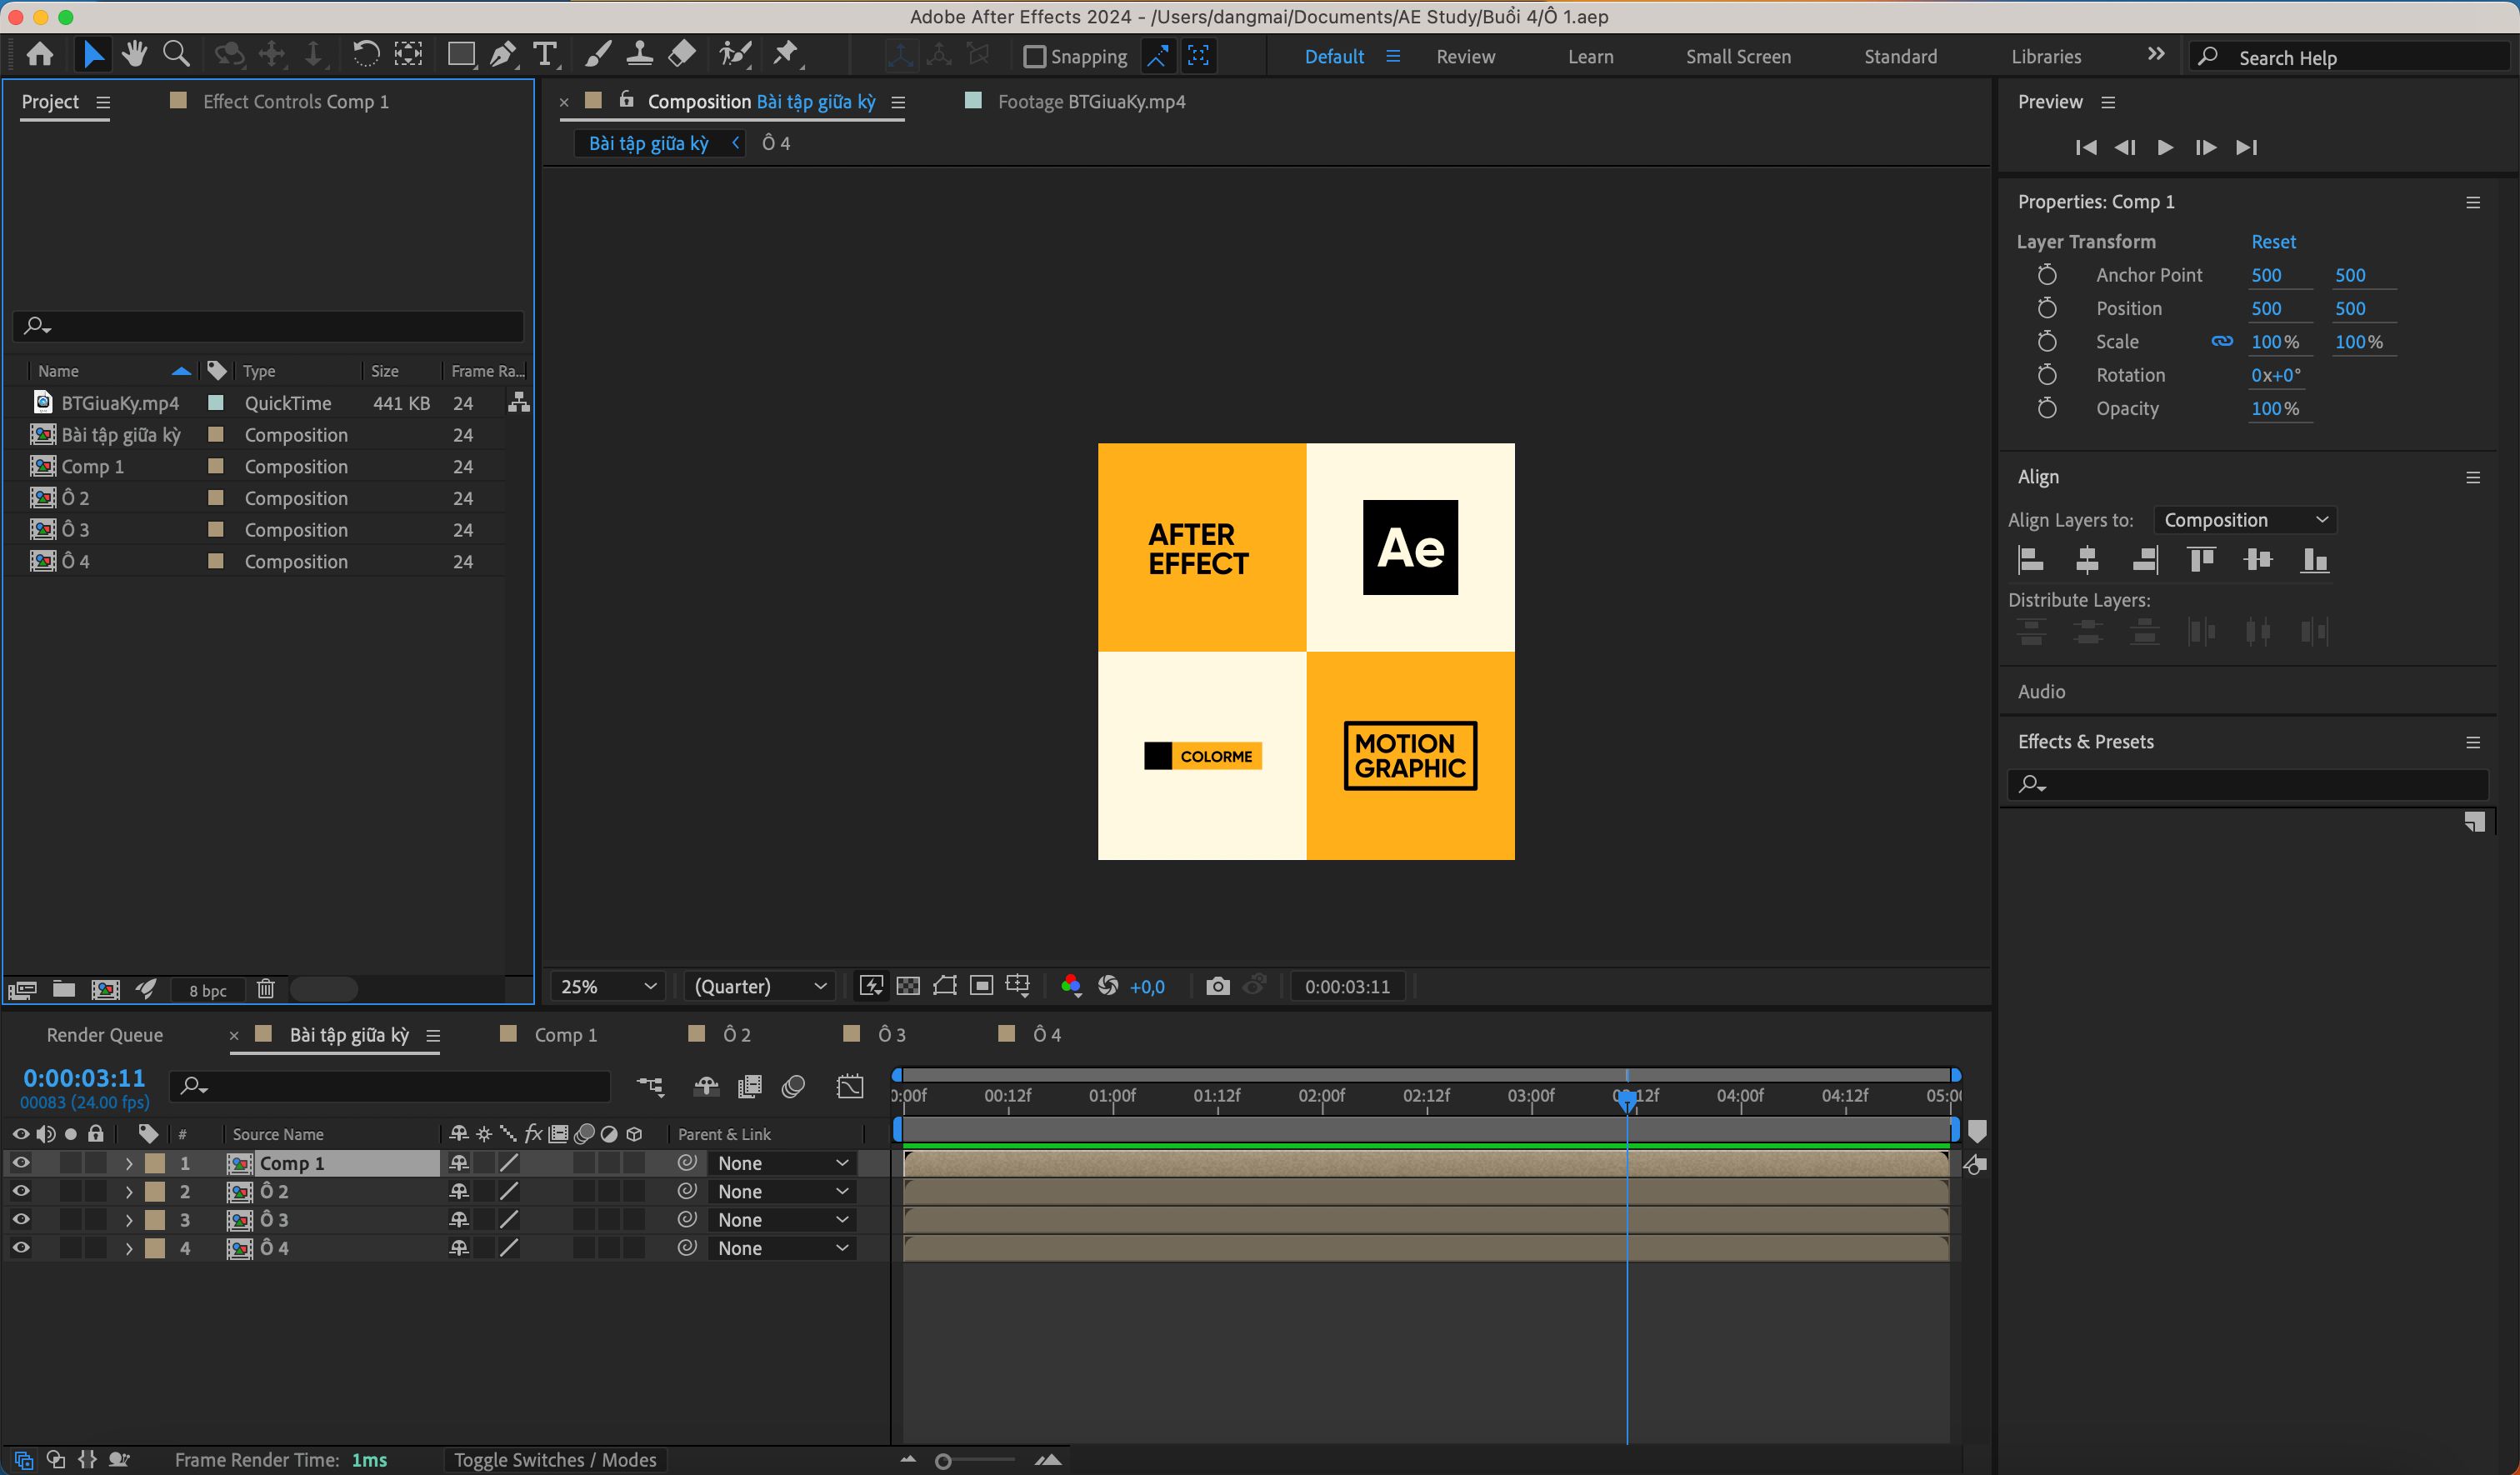Screen dimensions: 2520x1475
Task: Click the align left icon
Action: click(x=2030, y=560)
